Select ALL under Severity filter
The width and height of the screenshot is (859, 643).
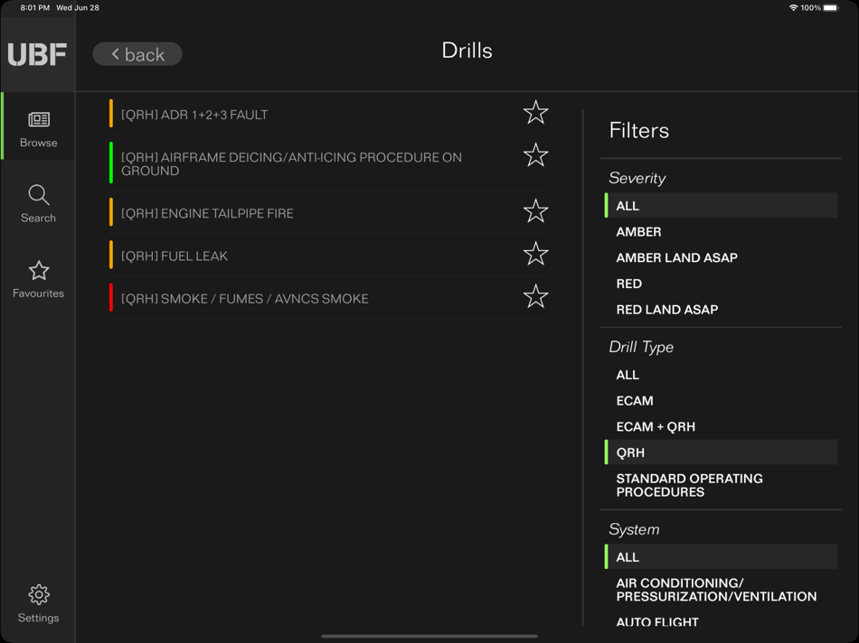pos(721,206)
